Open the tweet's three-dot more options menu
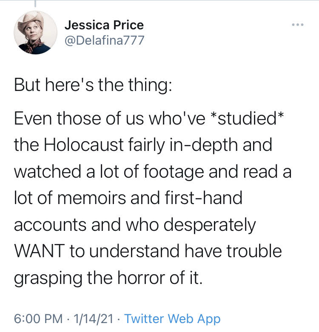The height and width of the screenshot is (332, 319). click(x=298, y=25)
